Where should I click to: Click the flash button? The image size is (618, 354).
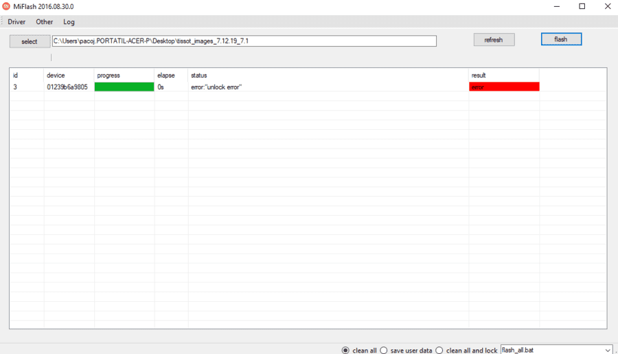[561, 39]
